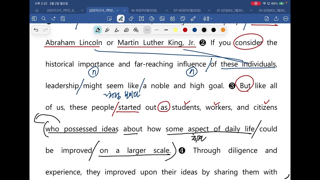Select the medium stroke width
Screen dimensions: 320x180
[156, 30]
